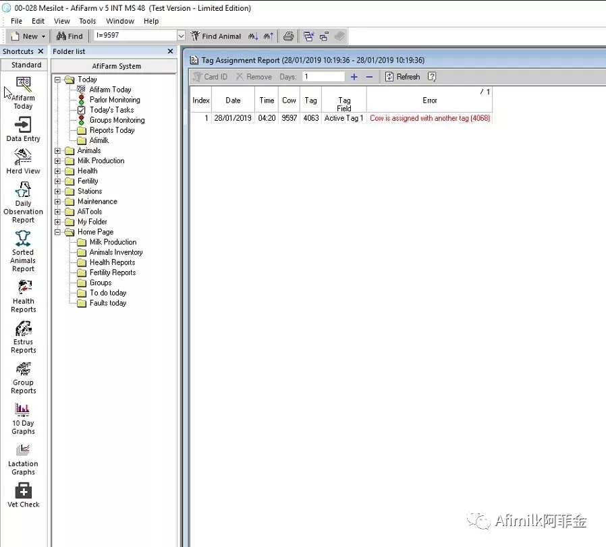Click the tile windows toolbar icon
606x547 pixels.
[324, 36]
